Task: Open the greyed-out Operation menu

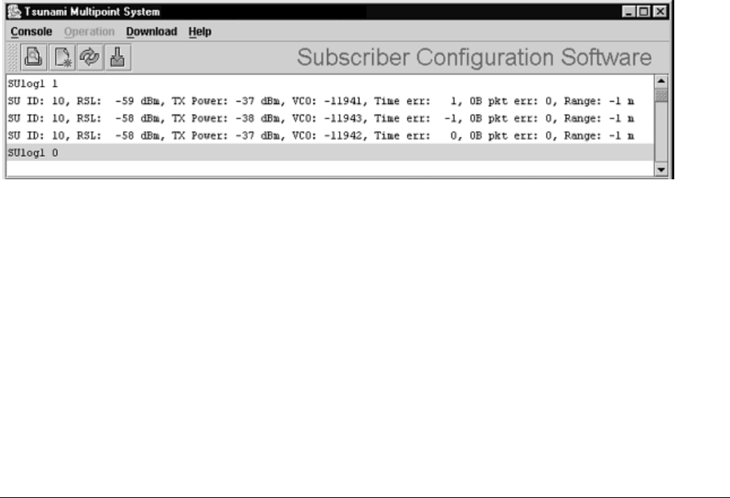Action: 89,32
